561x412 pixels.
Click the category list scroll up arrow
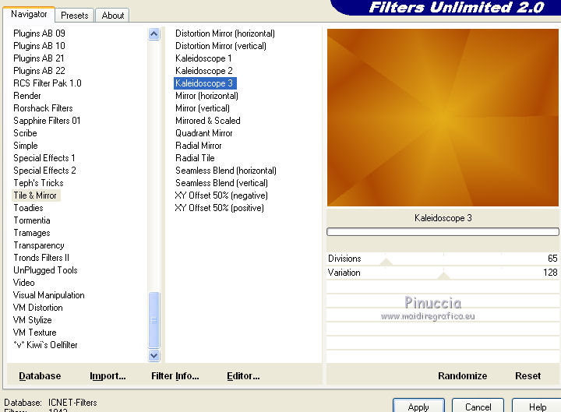pos(153,34)
